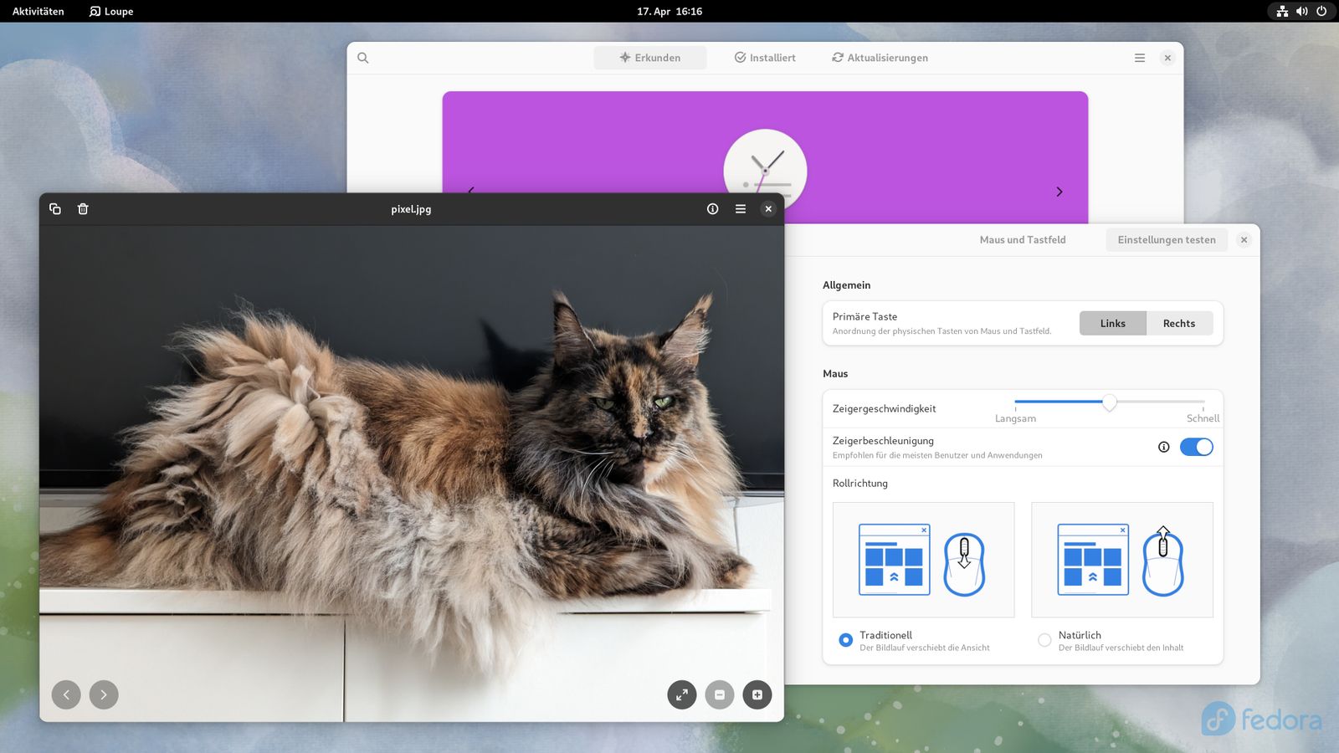Open the Aktualisierungen tab
The height and width of the screenshot is (753, 1339).
tap(880, 58)
